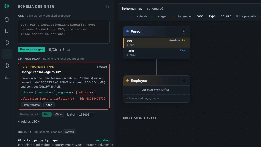Refresh the history list
Screen dimensions: 261x147
coord(70,132)
